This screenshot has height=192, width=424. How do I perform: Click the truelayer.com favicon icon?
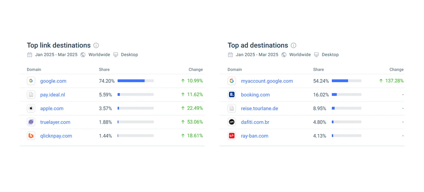click(x=31, y=122)
